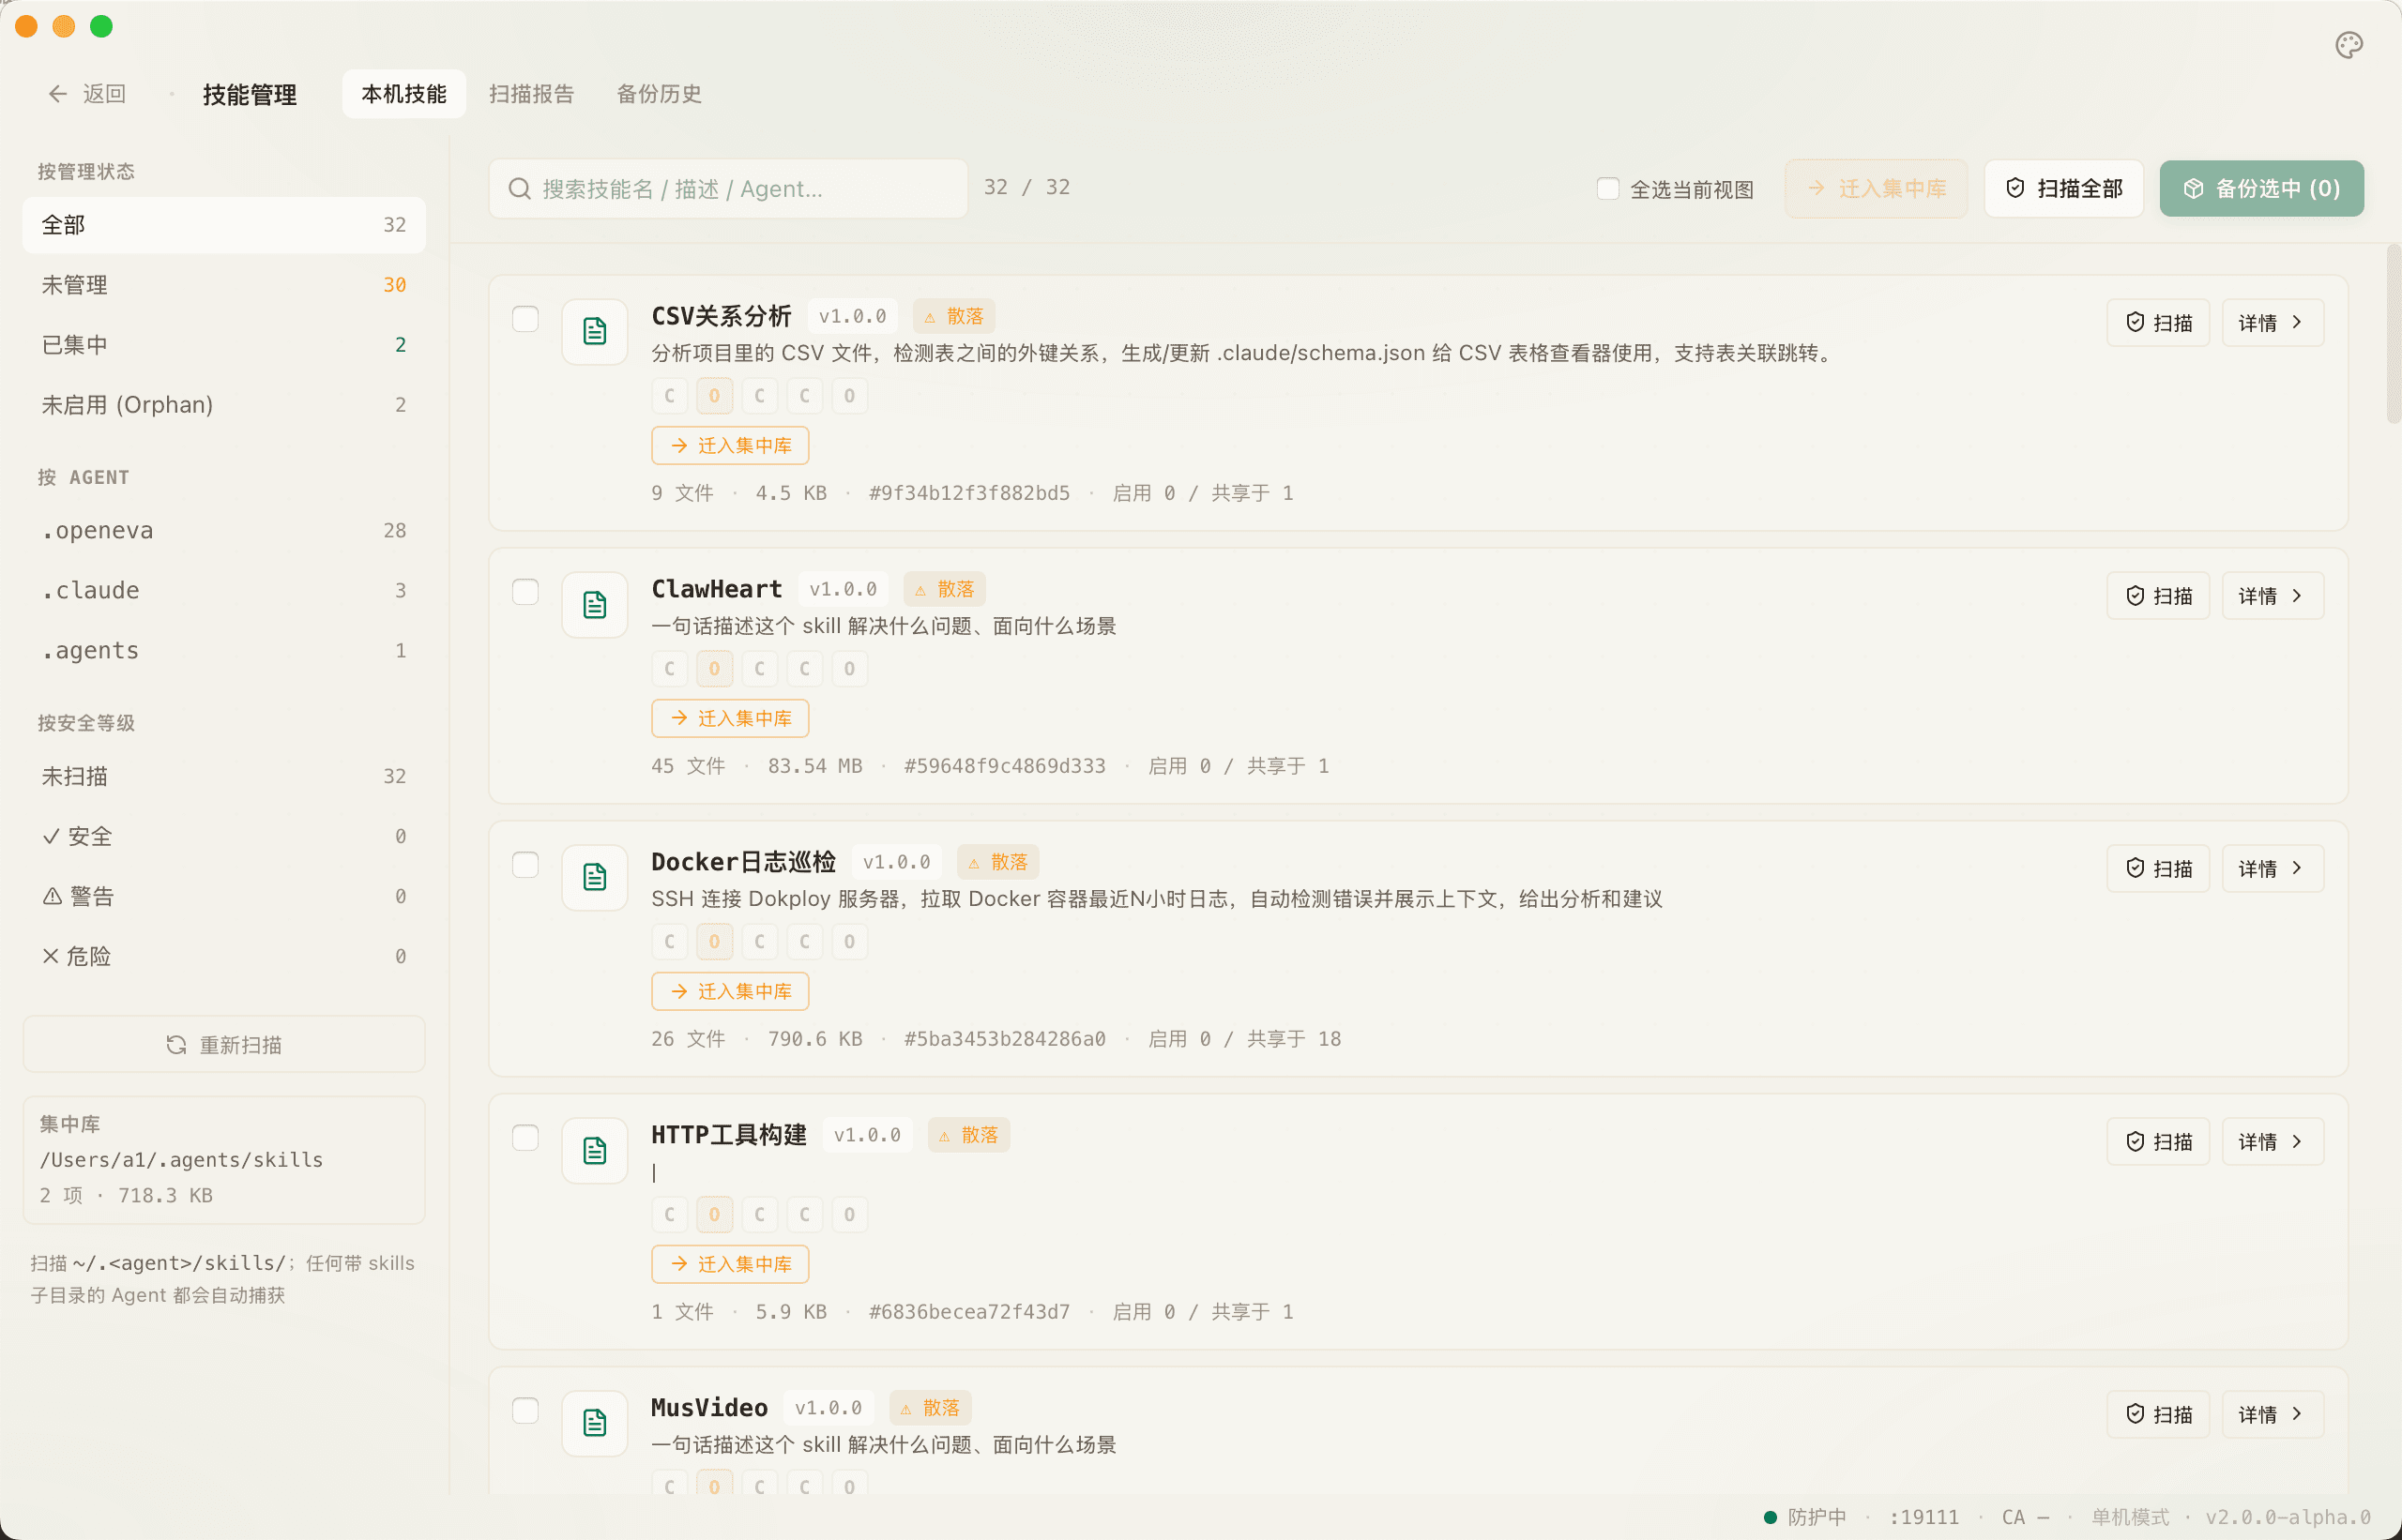Open 详情 for CSV关系分析
This screenshot has width=2402, height=1540.
(x=2272, y=322)
